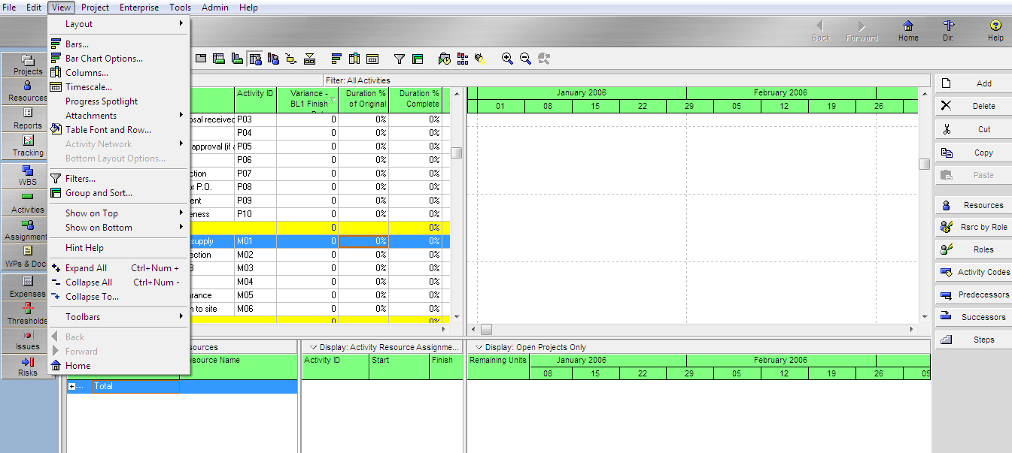Click the Zoom Out magnifier icon
Image resolution: width=1012 pixels, height=453 pixels.
pyautogui.click(x=525, y=59)
